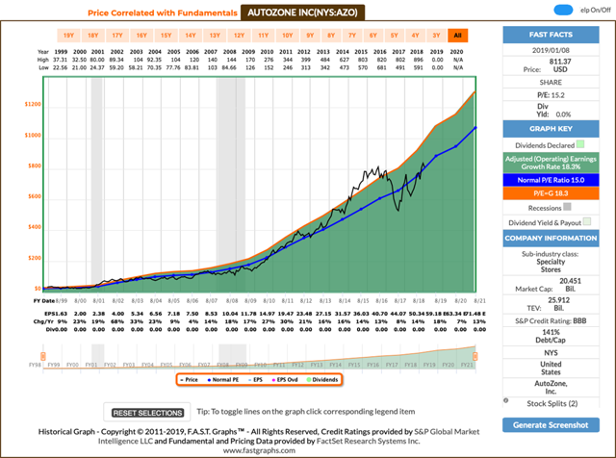Select the 6Y time range tab
Viewport: 616px width, 458px height.
pyautogui.click(x=373, y=36)
